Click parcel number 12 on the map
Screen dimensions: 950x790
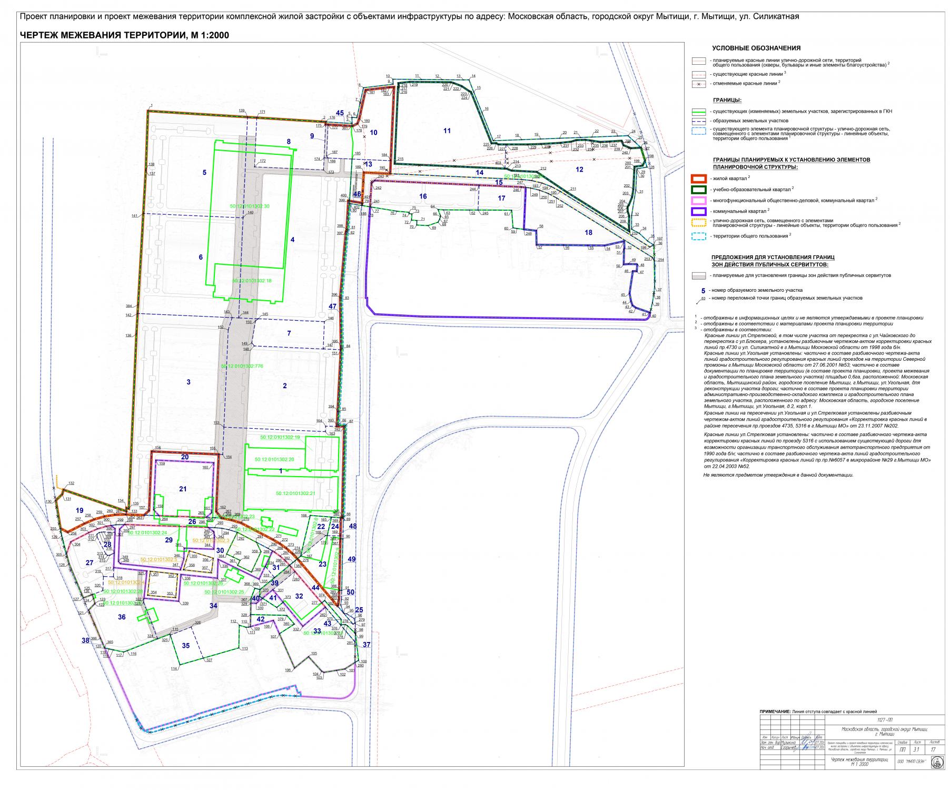(x=580, y=170)
